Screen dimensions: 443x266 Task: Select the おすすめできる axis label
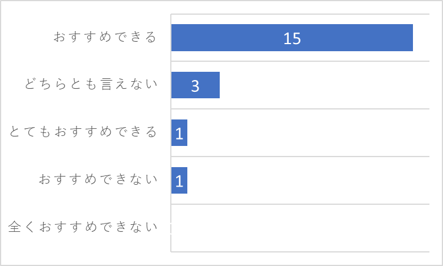click(105, 36)
